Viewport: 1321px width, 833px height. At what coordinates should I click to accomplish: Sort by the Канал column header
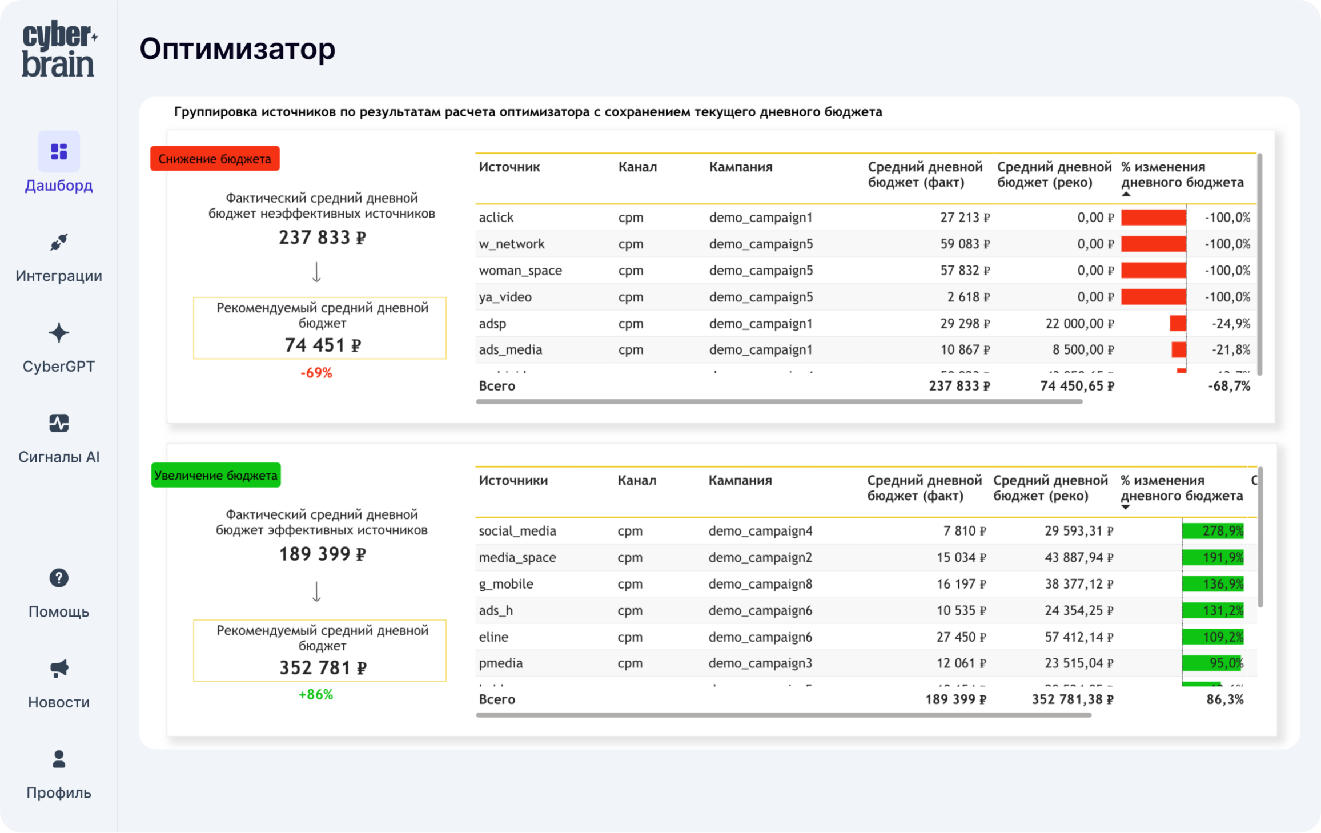point(637,167)
